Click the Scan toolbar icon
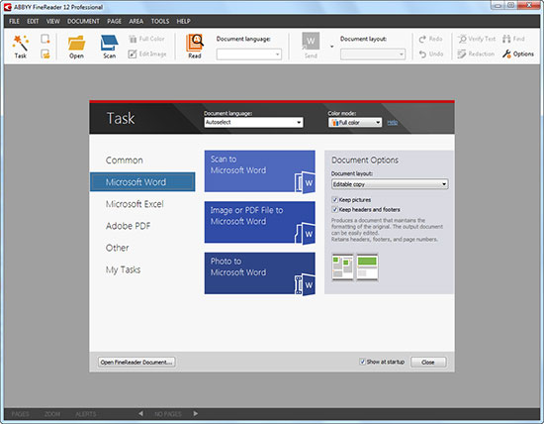 click(x=109, y=47)
